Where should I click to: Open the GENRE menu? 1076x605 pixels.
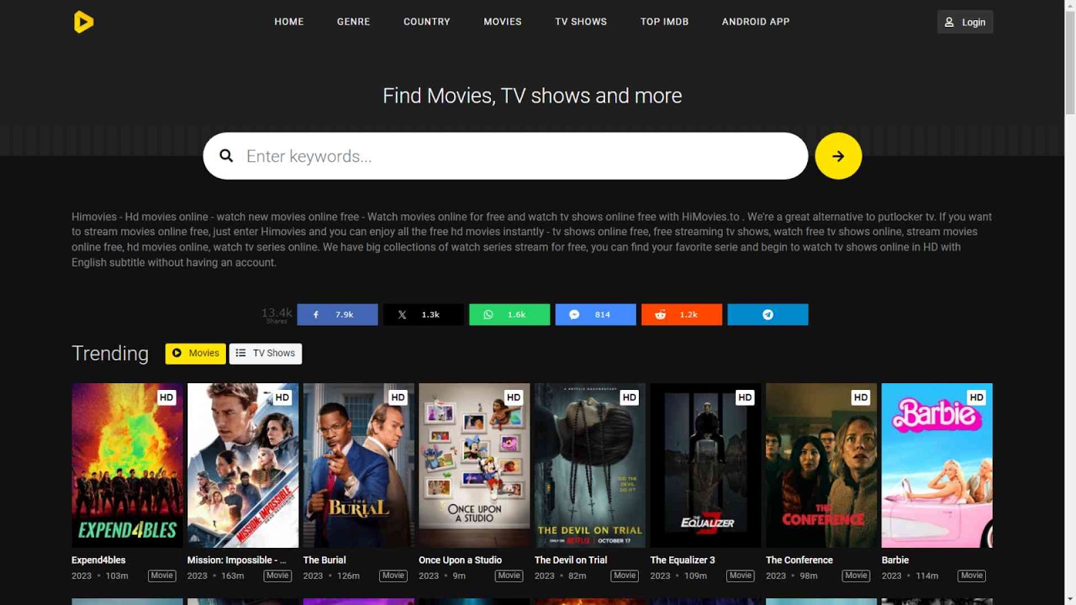[x=354, y=22]
